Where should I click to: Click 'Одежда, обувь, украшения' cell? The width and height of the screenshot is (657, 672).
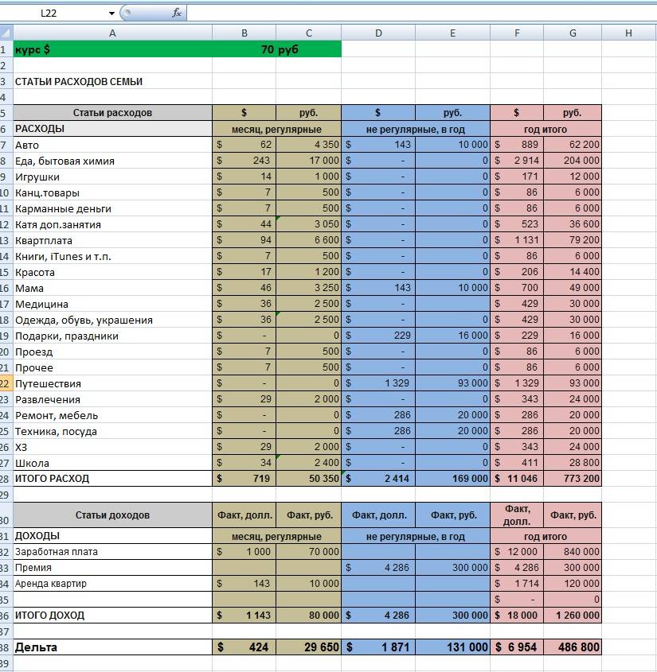point(112,320)
